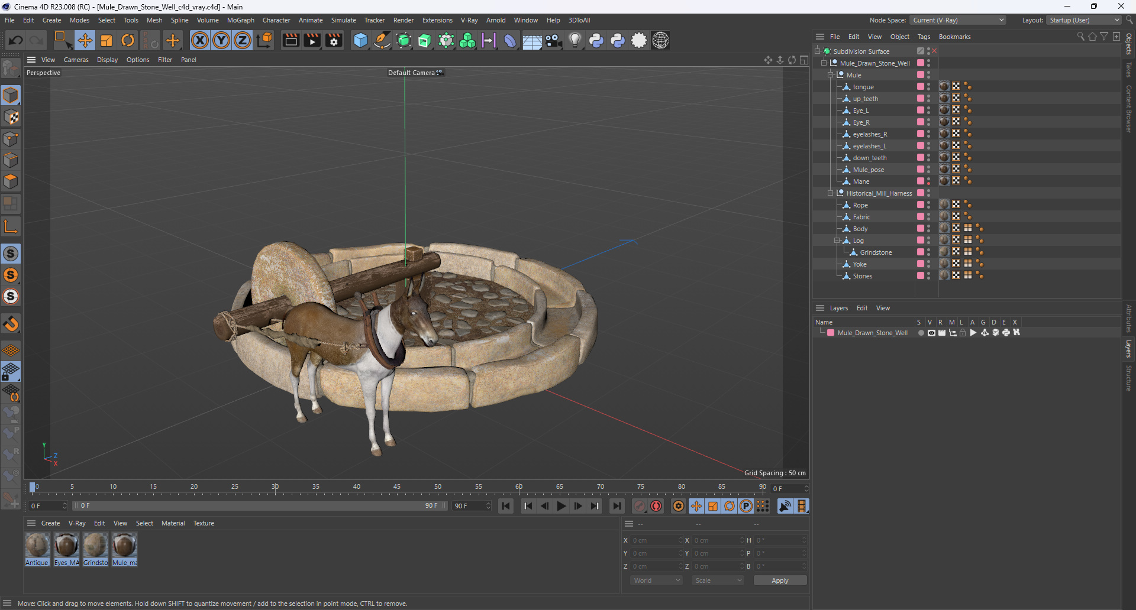The image size is (1136, 610).
Task: Toggle layer visibility eye for Mule_Drawn_Stone_Well
Action: pyautogui.click(x=931, y=333)
